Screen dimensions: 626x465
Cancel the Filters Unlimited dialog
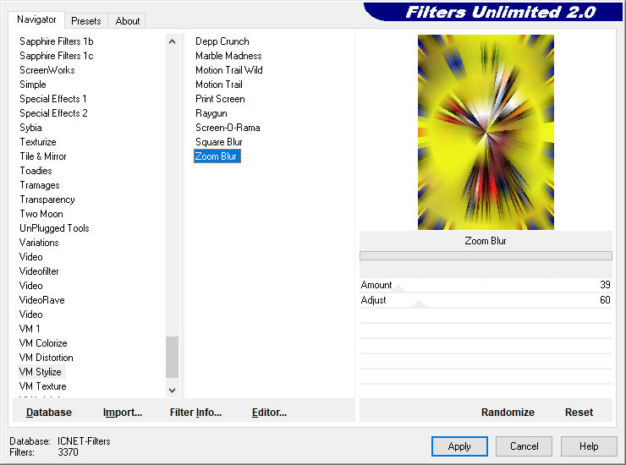[524, 446]
